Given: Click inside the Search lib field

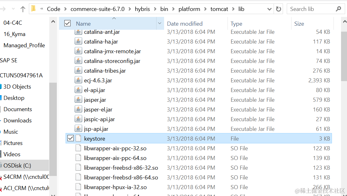Looking at the screenshot, I should (311, 9).
